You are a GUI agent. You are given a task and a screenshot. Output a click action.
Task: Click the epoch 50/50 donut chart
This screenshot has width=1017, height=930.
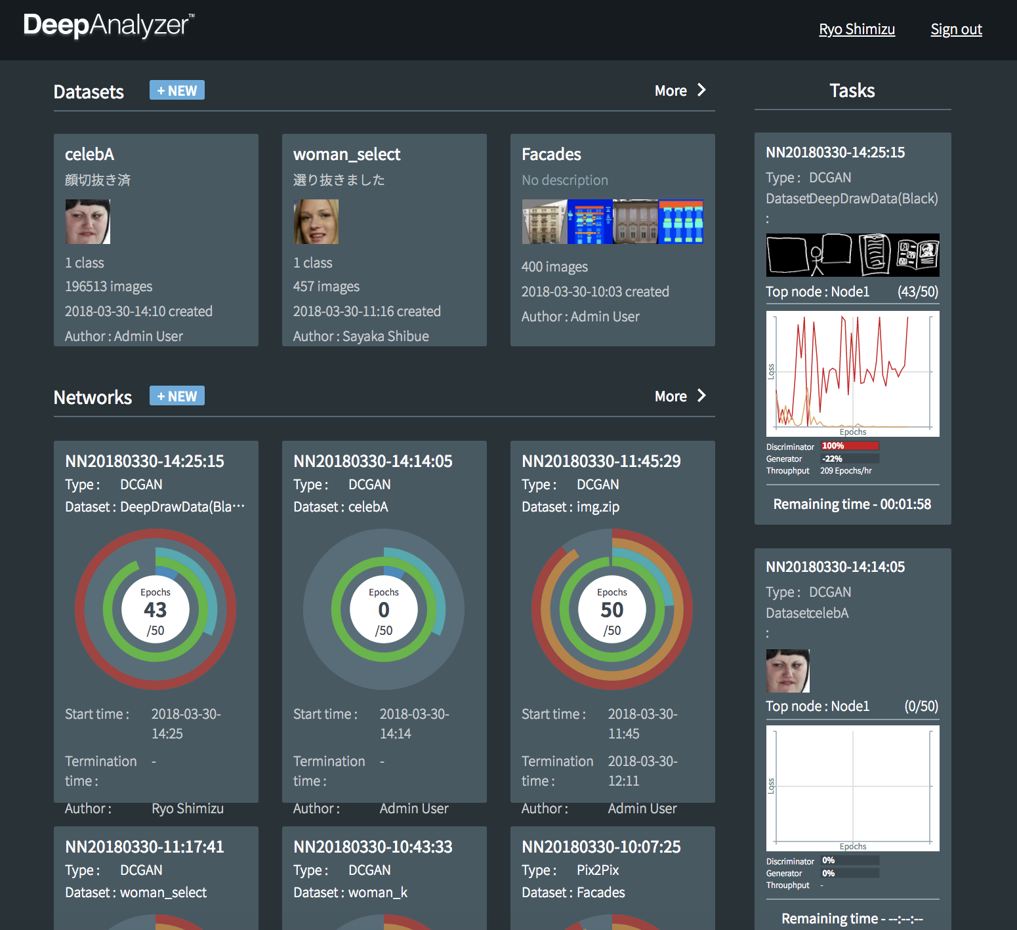[612, 609]
